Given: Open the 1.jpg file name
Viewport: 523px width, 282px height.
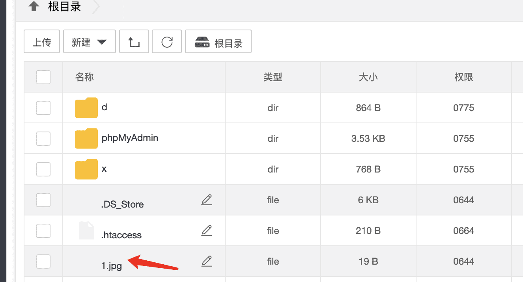Looking at the screenshot, I should pos(112,265).
